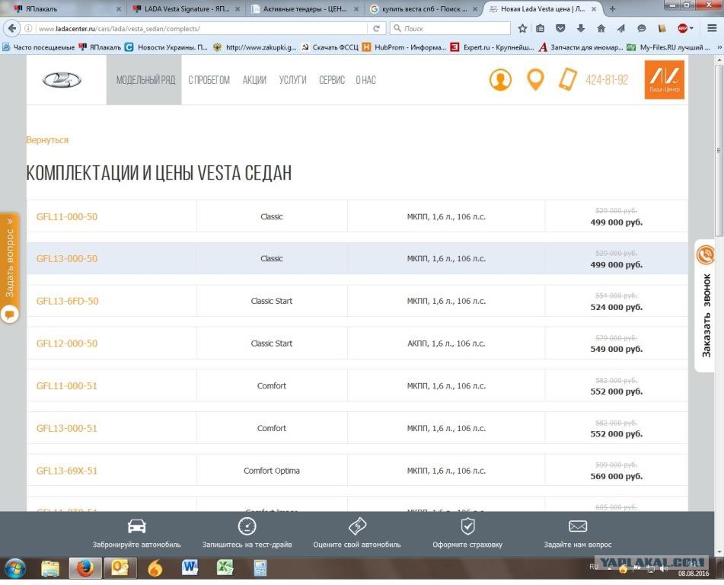The height and width of the screenshot is (585, 724).
Task: Open Firefox hamburger menu
Action: click(712, 29)
